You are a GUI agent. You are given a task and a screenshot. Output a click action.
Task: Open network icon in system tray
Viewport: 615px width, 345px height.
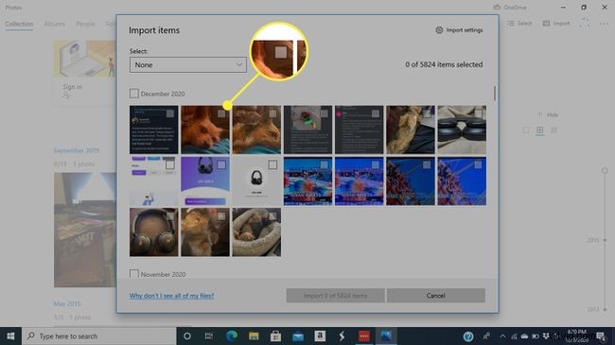(x=514, y=336)
